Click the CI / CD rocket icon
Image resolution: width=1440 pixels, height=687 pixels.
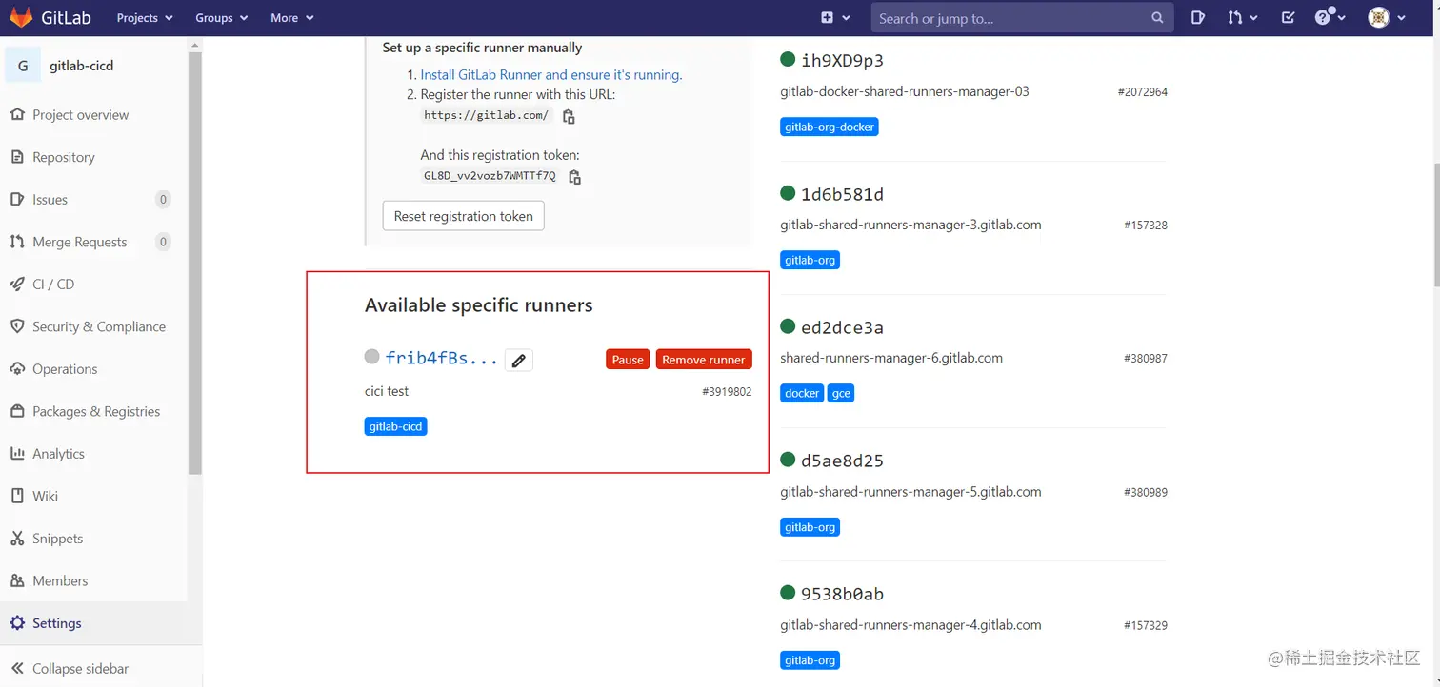coord(16,285)
